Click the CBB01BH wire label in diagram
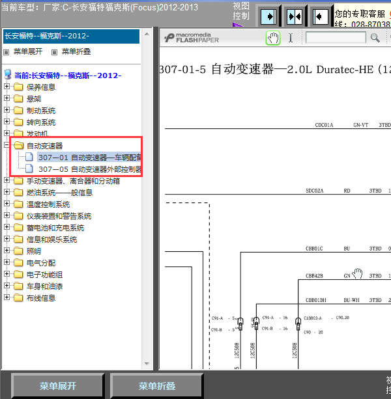The image size is (391, 399). click(x=316, y=300)
